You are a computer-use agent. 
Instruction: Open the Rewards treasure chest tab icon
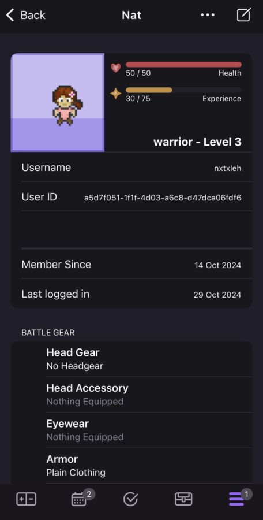(183, 499)
